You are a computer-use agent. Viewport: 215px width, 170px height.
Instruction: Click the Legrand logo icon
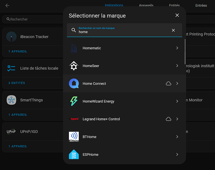click(x=74, y=119)
